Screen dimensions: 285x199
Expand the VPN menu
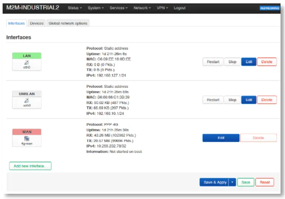(162, 8)
